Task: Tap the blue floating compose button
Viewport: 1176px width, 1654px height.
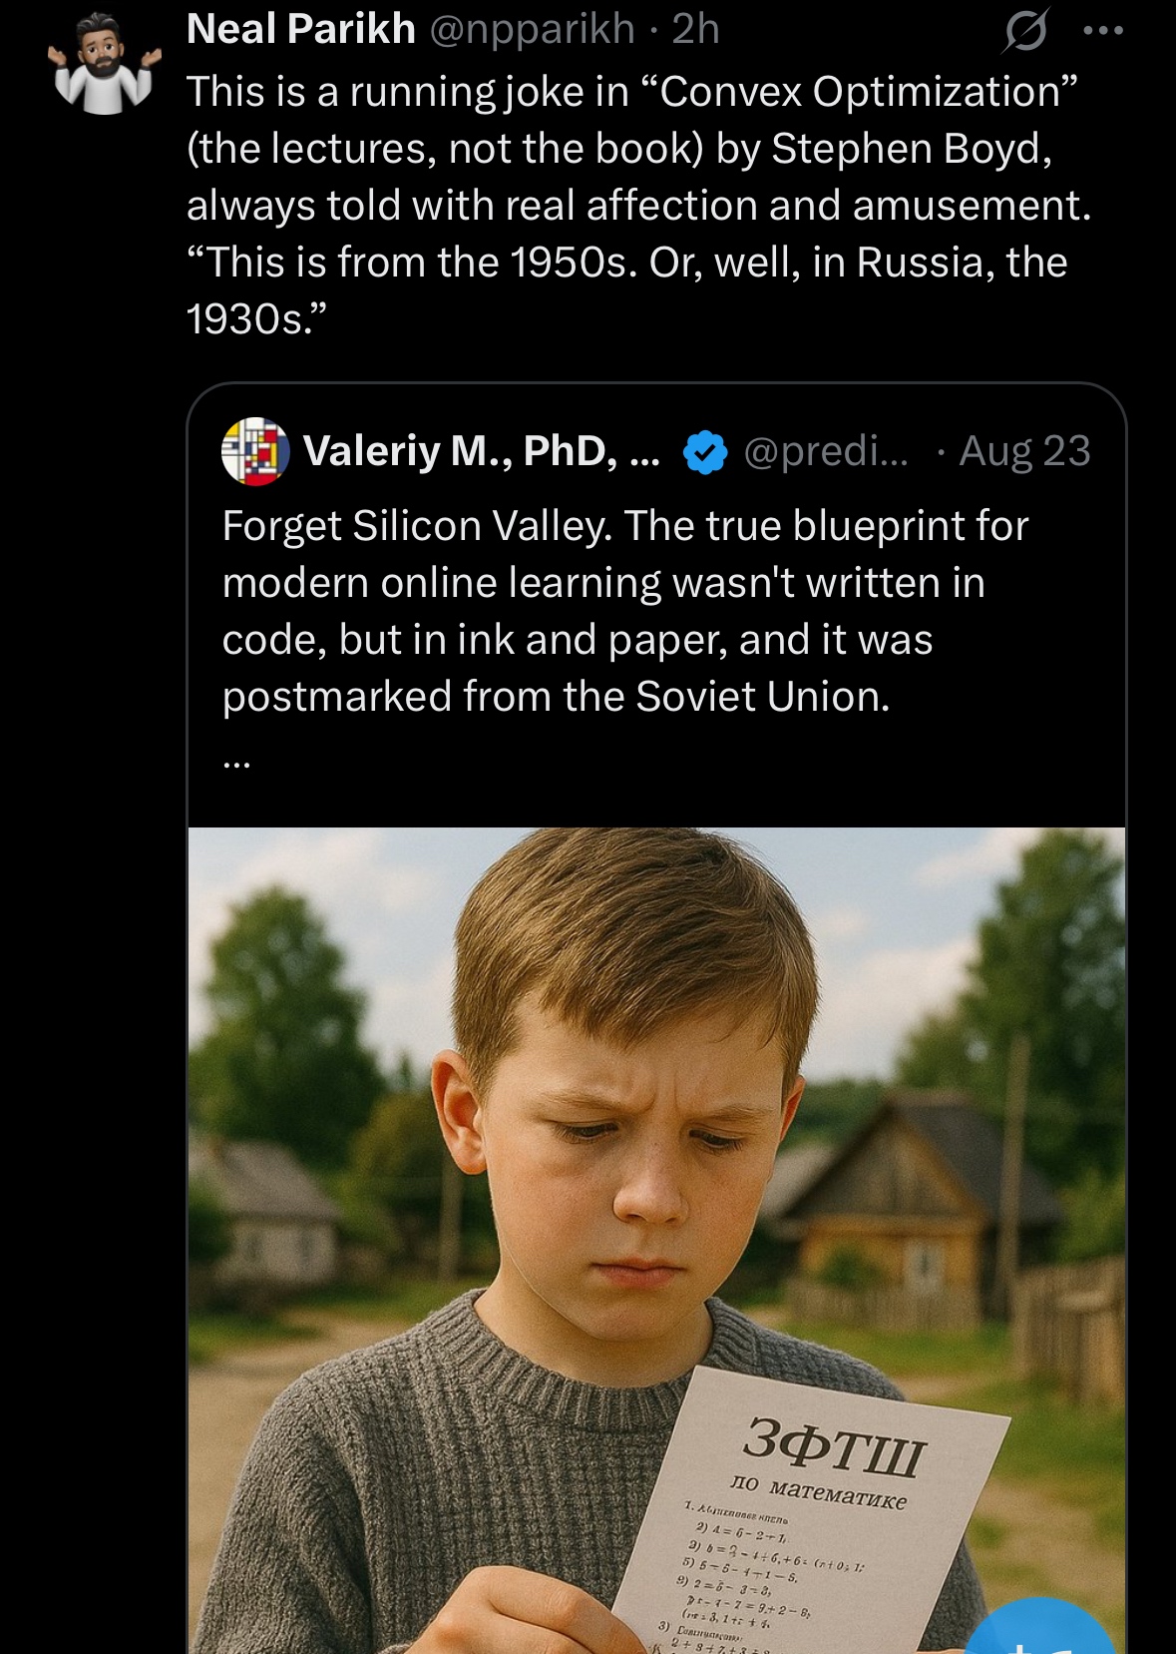Action: (1042, 1627)
